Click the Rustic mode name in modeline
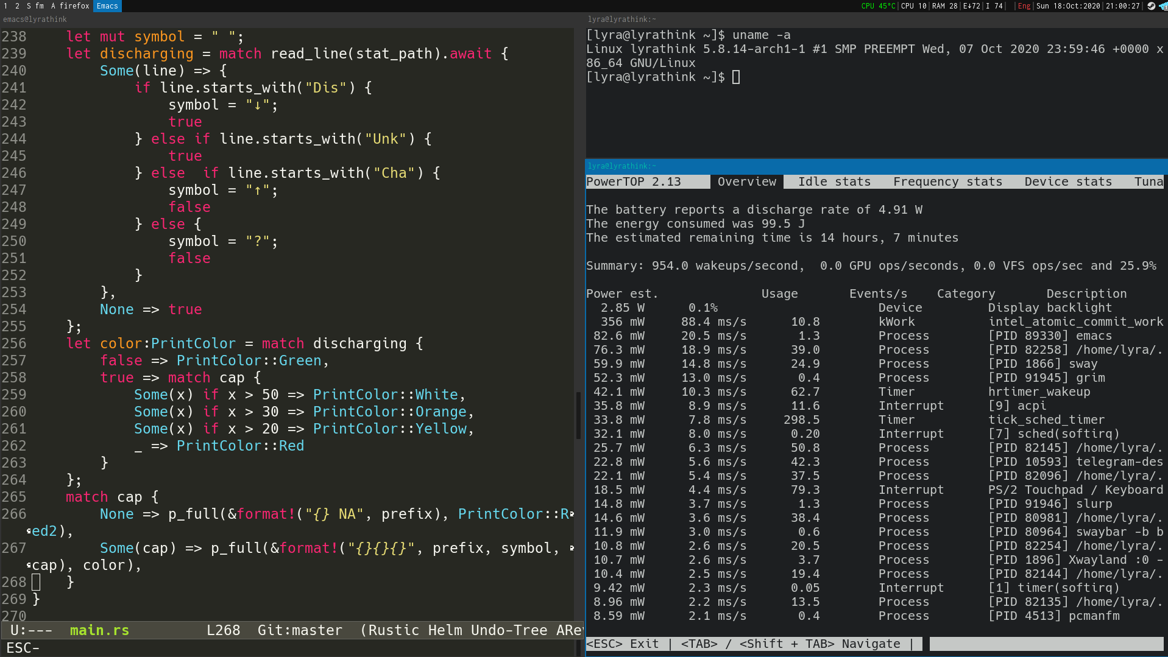The width and height of the screenshot is (1168, 657). coord(394,630)
